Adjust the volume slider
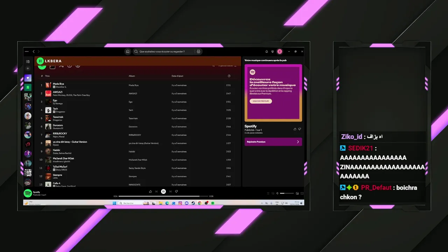The height and width of the screenshot is (252, 448). tap(287, 193)
